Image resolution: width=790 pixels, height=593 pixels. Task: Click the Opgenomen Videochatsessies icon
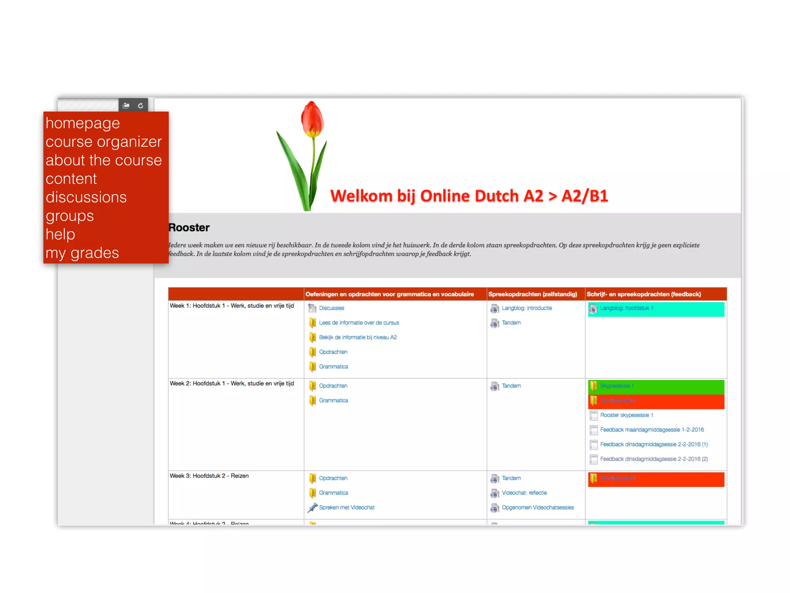pos(495,508)
